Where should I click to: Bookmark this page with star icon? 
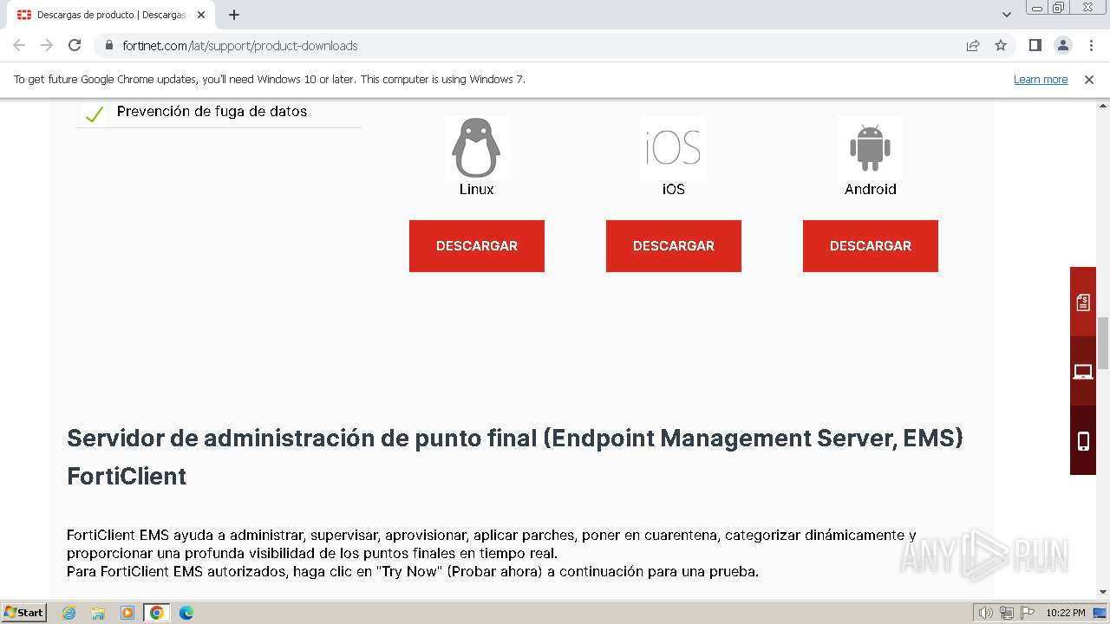click(x=1001, y=45)
